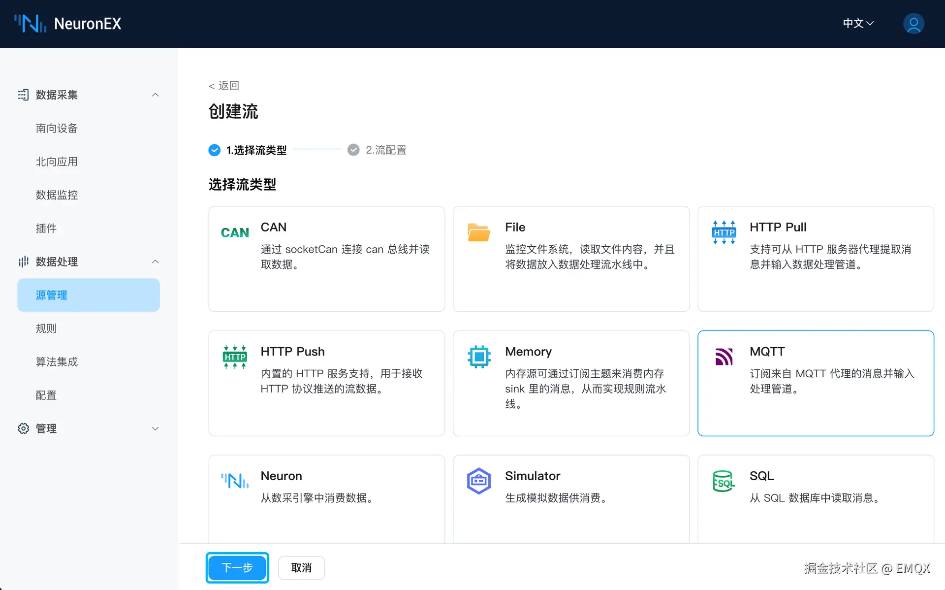The height and width of the screenshot is (590, 945).
Task: Click the Neuron stream type icon
Action: click(x=235, y=481)
